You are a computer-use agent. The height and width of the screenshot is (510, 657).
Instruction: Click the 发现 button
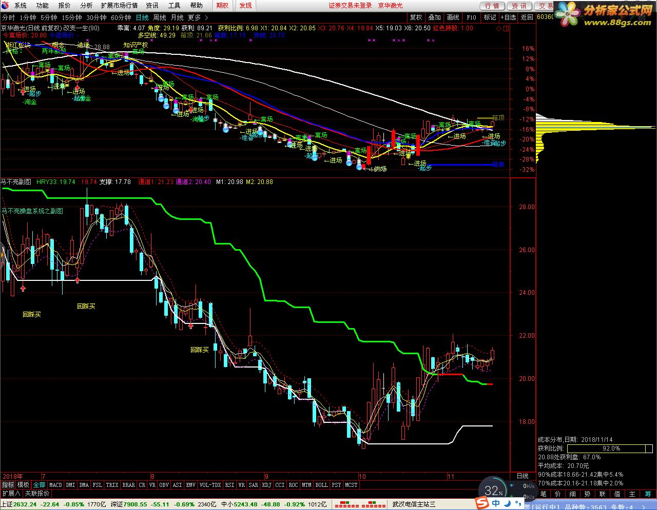(246, 6)
